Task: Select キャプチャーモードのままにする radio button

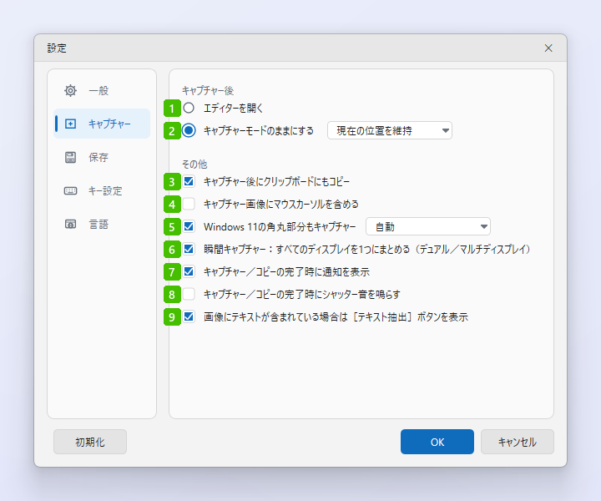Action: (189, 131)
